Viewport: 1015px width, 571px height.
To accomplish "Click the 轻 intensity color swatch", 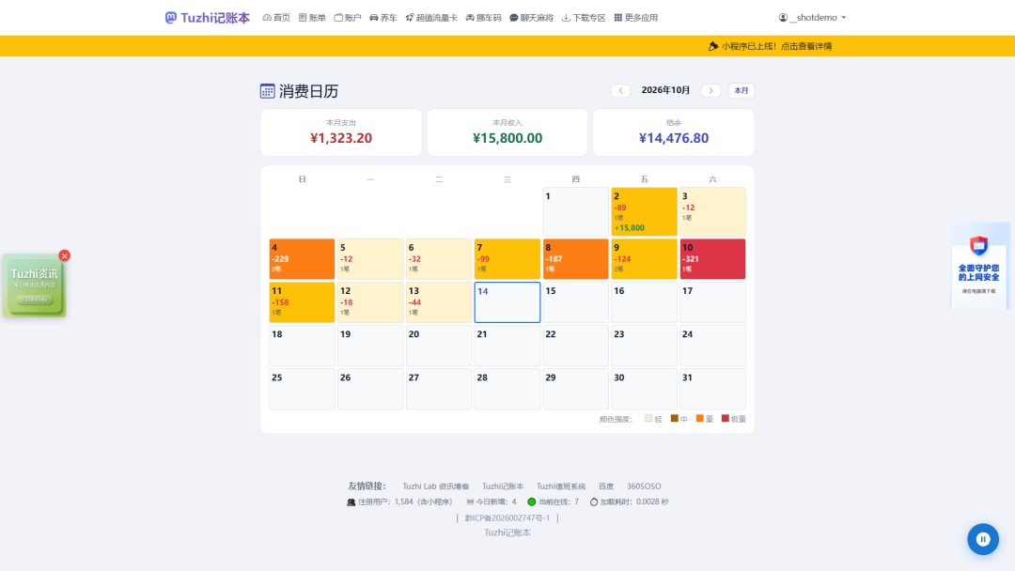I will [648, 418].
